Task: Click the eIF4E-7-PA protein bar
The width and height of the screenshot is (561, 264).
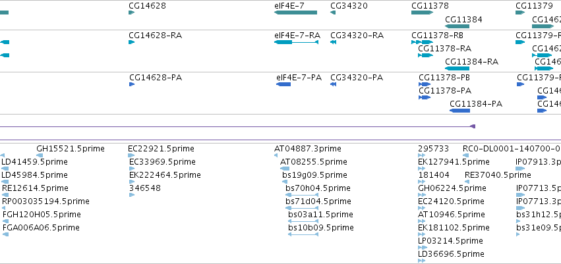Action: tap(283, 84)
